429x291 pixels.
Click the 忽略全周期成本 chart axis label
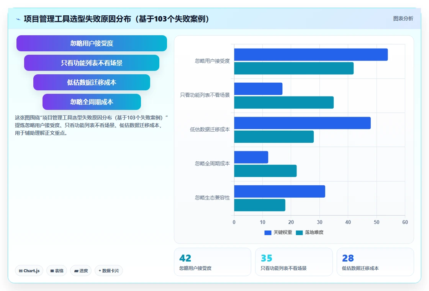pyautogui.click(x=212, y=163)
